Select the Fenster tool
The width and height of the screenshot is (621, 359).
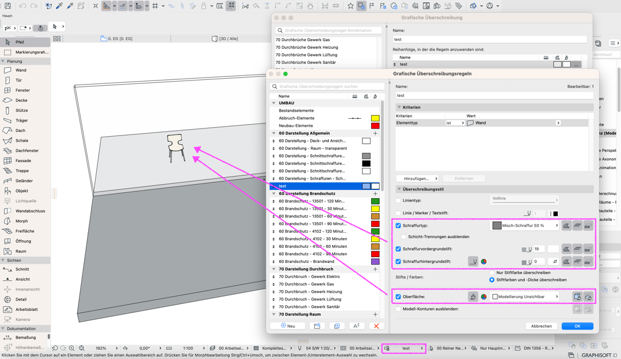26,90
